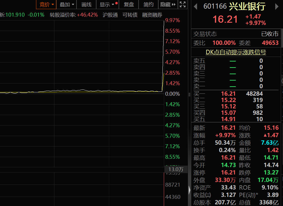Click the 0.00% baseline axis label
The height and width of the screenshot is (206, 283).
(172, 94)
